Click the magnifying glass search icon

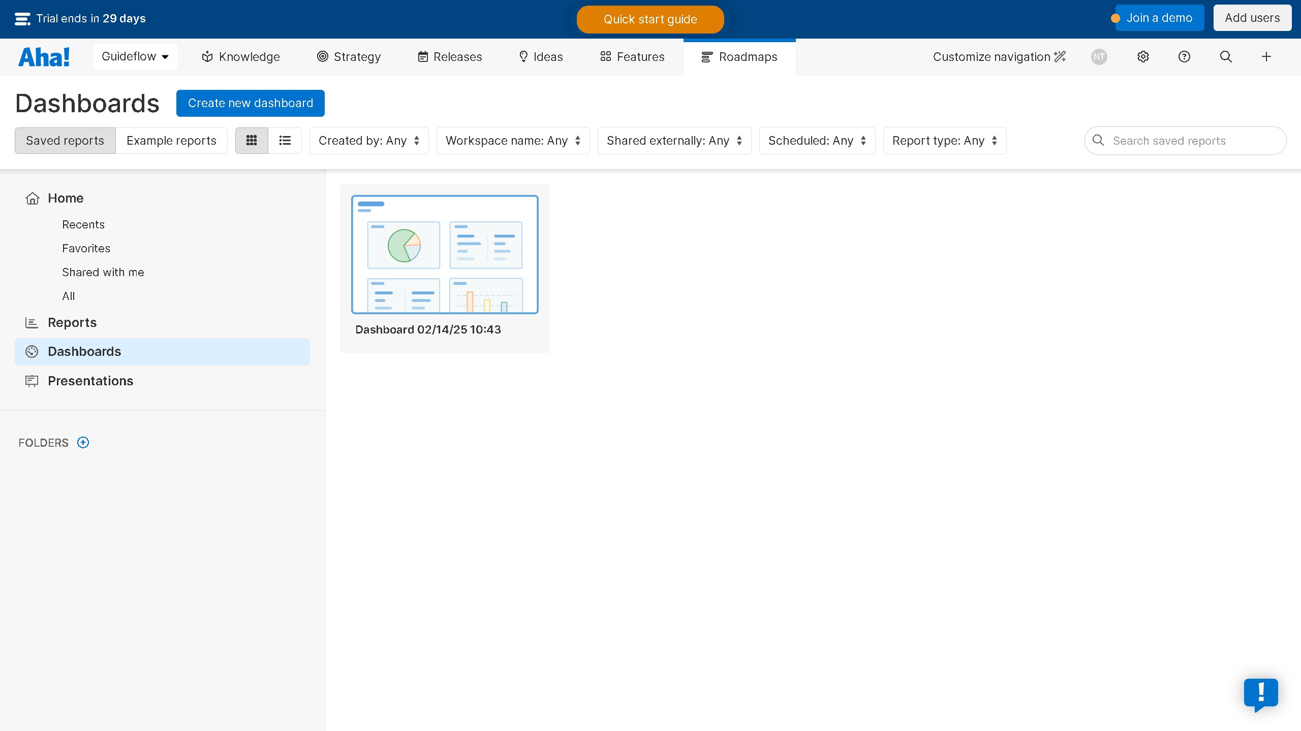[x=1226, y=57]
